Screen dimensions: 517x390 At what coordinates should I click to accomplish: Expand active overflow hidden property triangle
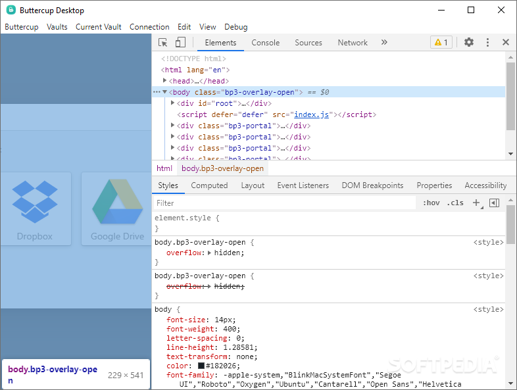click(x=209, y=253)
